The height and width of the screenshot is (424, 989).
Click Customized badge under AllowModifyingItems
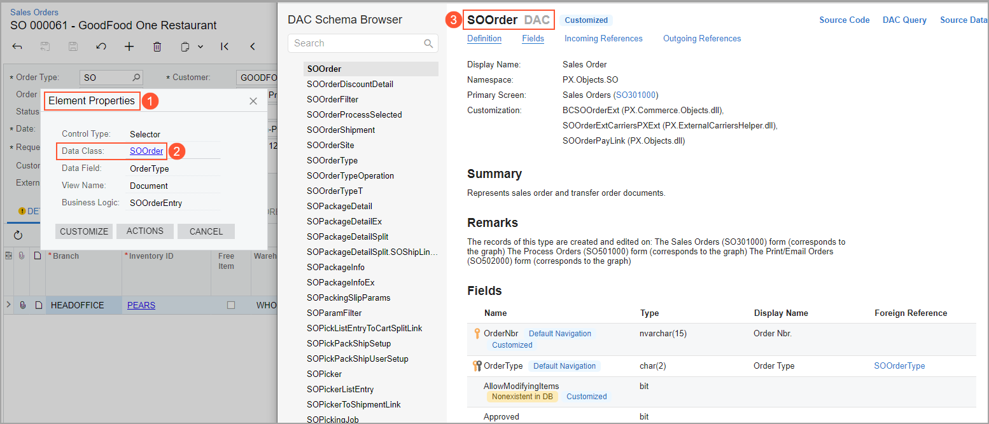[587, 397]
